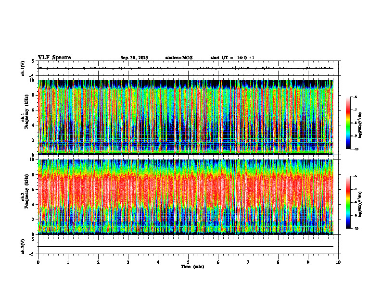
Task: Click time axis tick label "3"
Action: [x=128, y=262]
